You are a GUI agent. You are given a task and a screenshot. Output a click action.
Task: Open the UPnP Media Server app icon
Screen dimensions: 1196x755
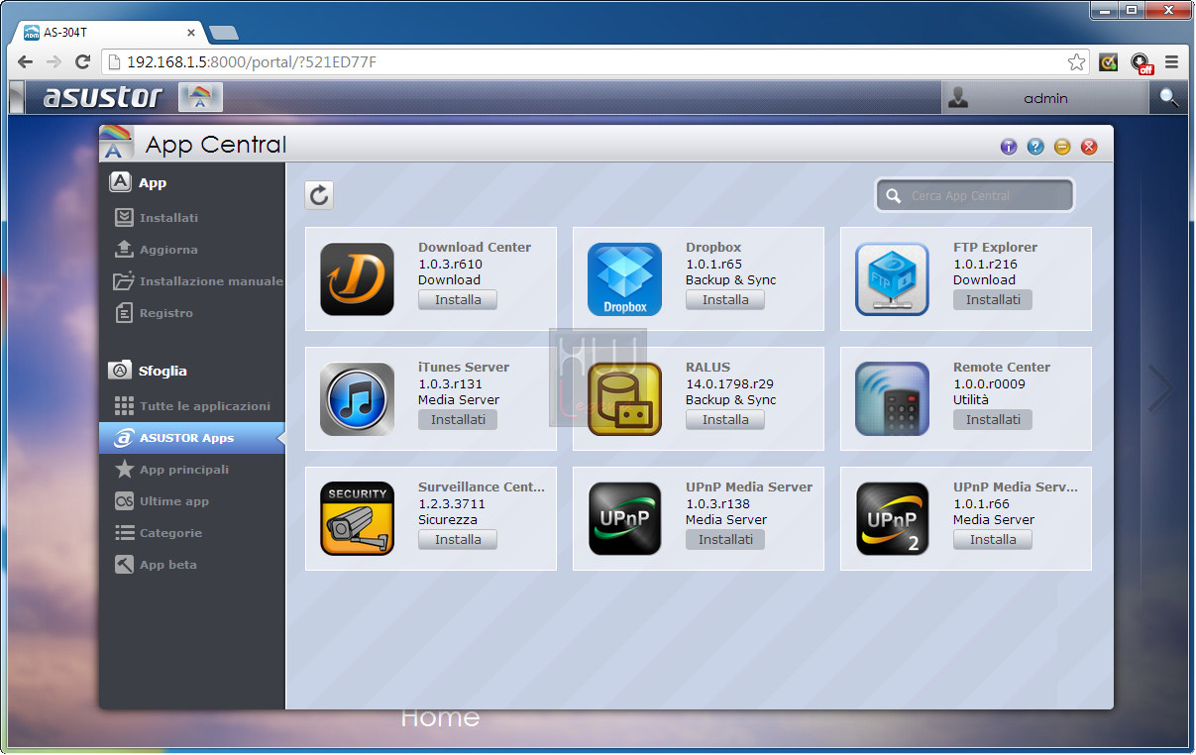(624, 519)
